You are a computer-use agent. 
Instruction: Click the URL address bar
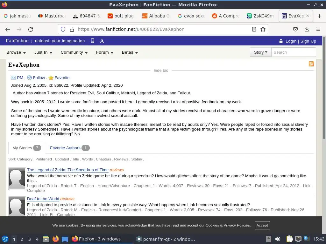163,29
